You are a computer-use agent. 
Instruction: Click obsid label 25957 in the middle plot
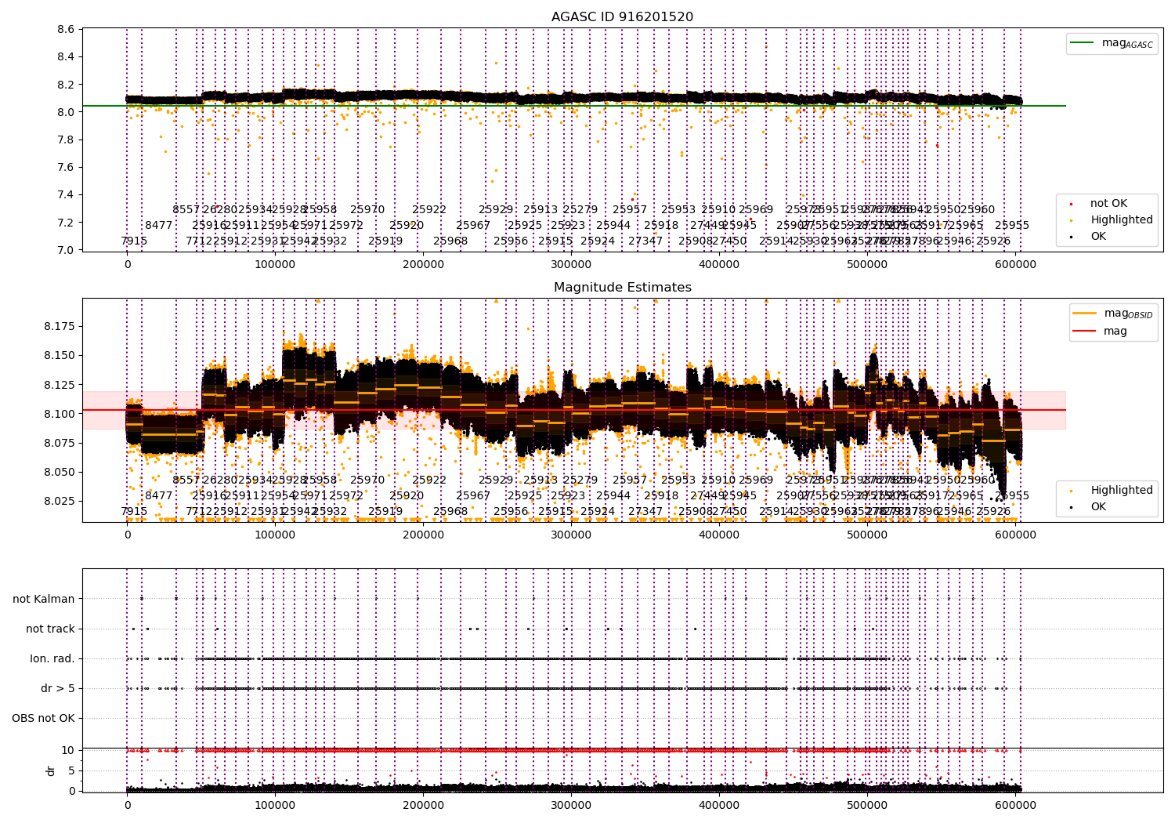click(630, 480)
